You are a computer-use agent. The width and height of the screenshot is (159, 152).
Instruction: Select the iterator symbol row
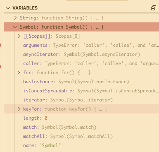81,100
